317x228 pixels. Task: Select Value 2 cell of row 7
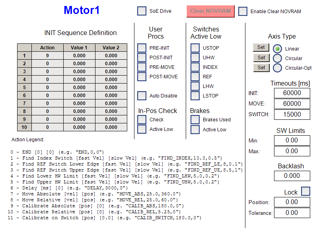pyautogui.click(x=111, y=103)
